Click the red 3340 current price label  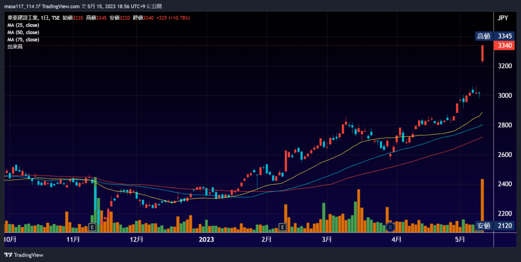[x=504, y=45]
